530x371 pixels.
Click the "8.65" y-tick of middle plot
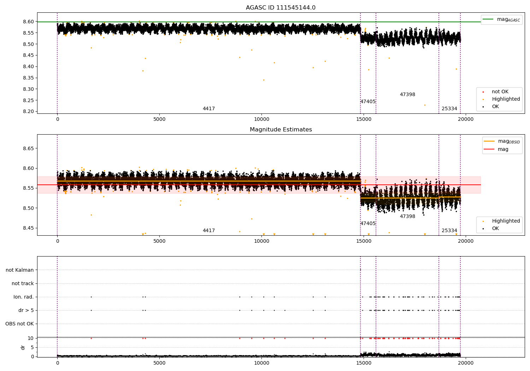coord(29,148)
